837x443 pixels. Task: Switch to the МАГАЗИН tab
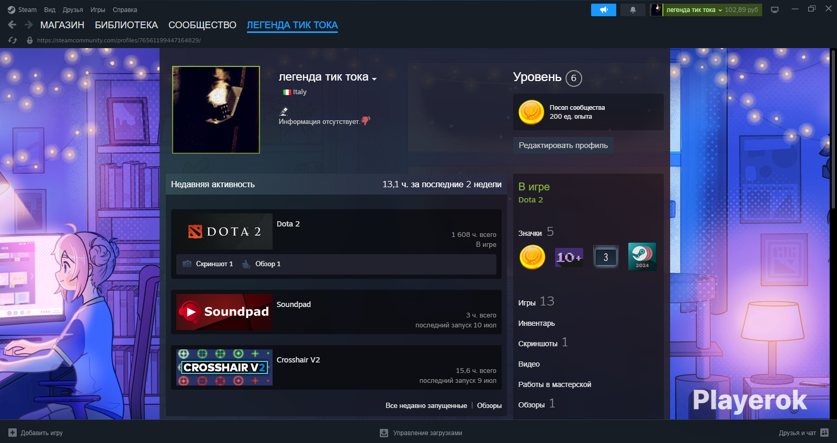coord(62,25)
